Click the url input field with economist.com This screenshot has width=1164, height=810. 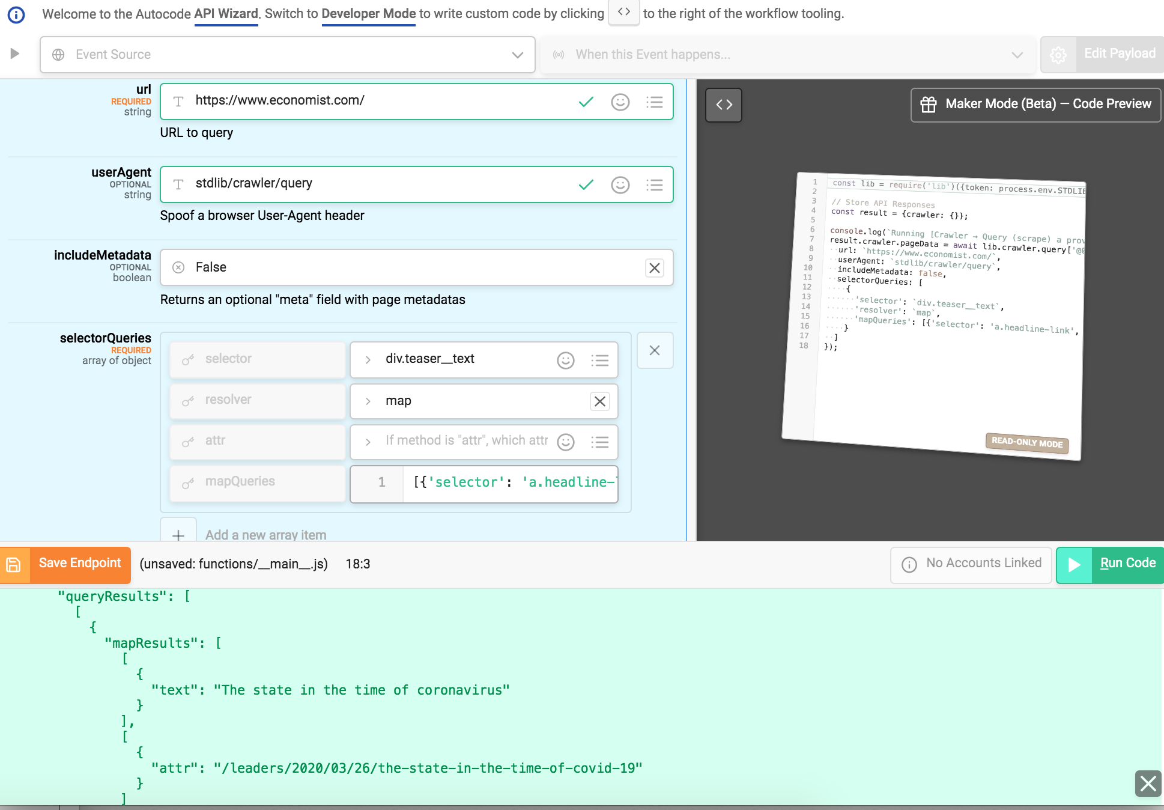click(417, 102)
